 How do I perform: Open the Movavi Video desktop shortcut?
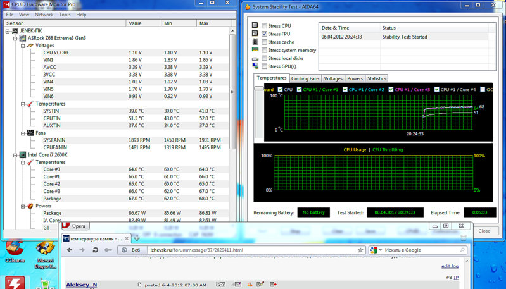click(x=45, y=250)
